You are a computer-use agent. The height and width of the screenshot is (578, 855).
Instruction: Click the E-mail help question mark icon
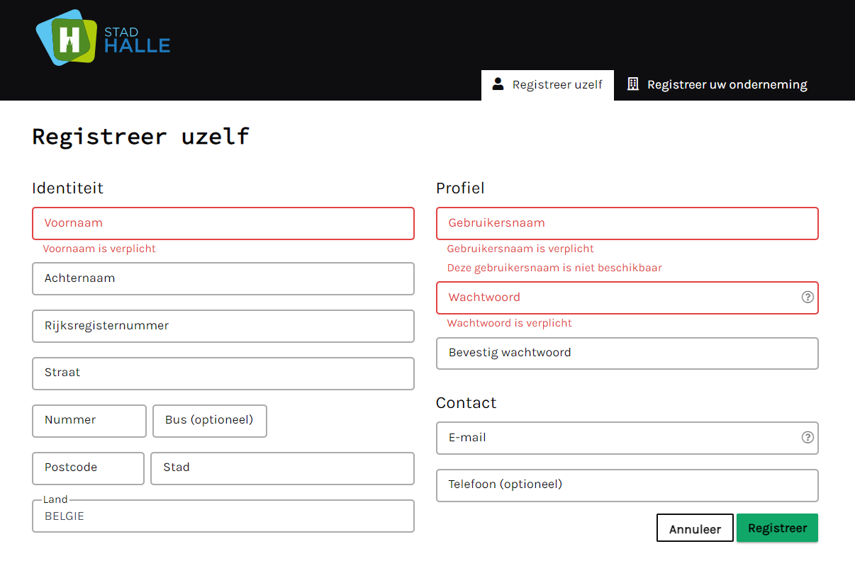click(x=807, y=438)
